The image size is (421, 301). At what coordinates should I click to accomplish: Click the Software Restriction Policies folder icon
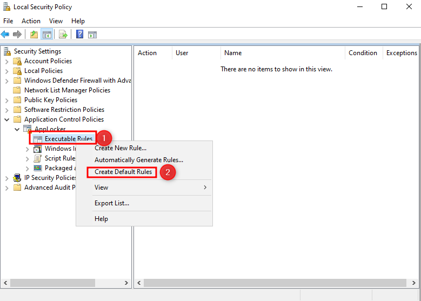point(17,109)
